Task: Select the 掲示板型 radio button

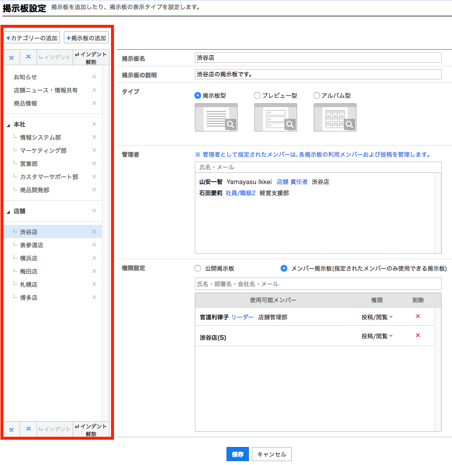Action: click(198, 96)
